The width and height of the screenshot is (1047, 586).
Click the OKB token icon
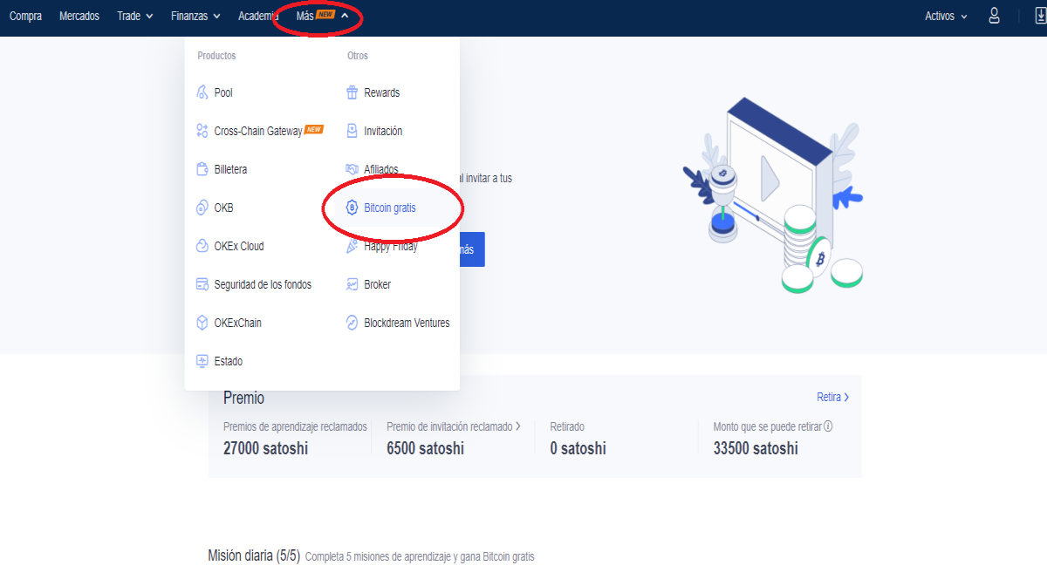(202, 208)
